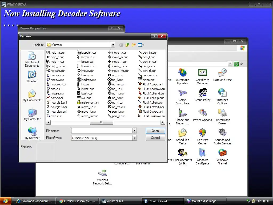Screen dimensions: 273x205
Task: Open Sounds and Audio Devices
Action: coord(222,137)
